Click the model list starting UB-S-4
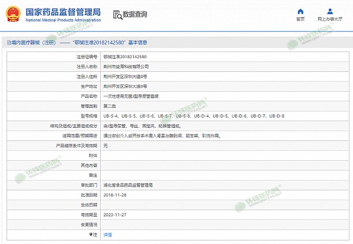This screenshot has height=244, width=353. pyautogui.click(x=194, y=116)
